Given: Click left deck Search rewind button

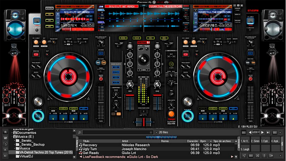Looking at the screenshot, I should pyautogui.click(x=33, y=76).
